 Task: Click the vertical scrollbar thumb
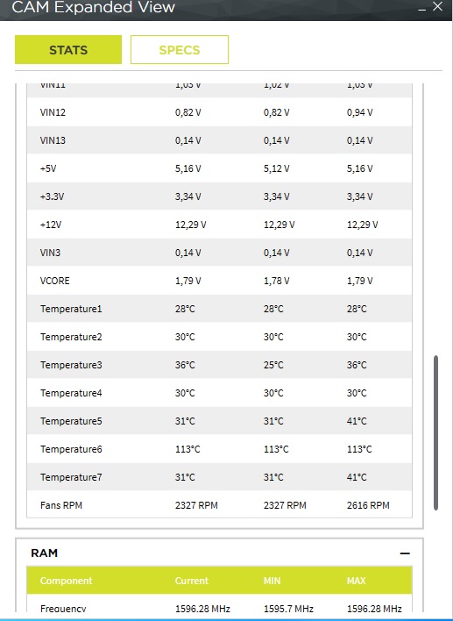[436, 432]
